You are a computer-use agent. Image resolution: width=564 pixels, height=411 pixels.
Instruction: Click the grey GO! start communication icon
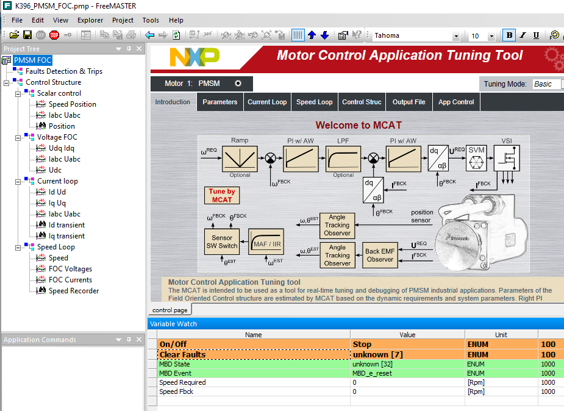pyautogui.click(x=41, y=35)
